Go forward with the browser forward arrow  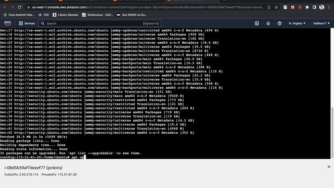coord(12,7)
